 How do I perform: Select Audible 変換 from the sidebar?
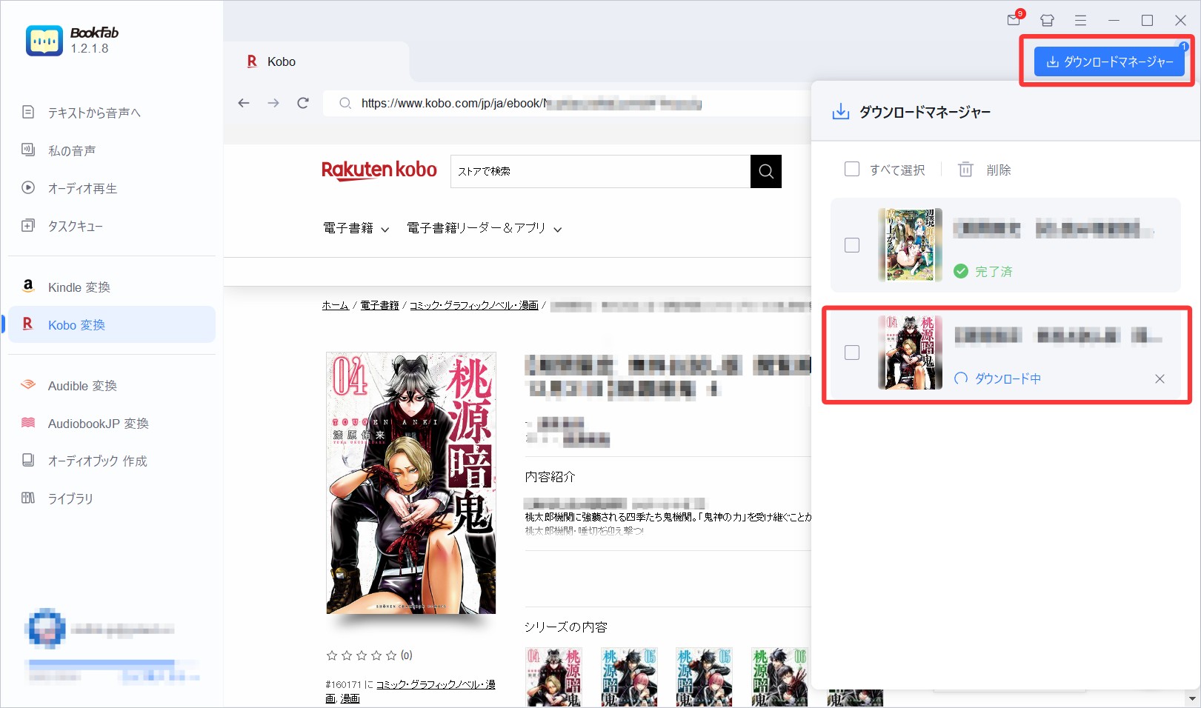(82, 386)
